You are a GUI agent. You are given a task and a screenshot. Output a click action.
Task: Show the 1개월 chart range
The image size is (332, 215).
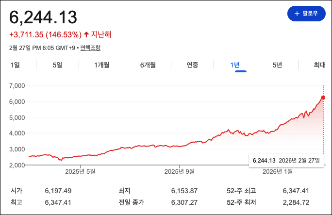(102, 65)
